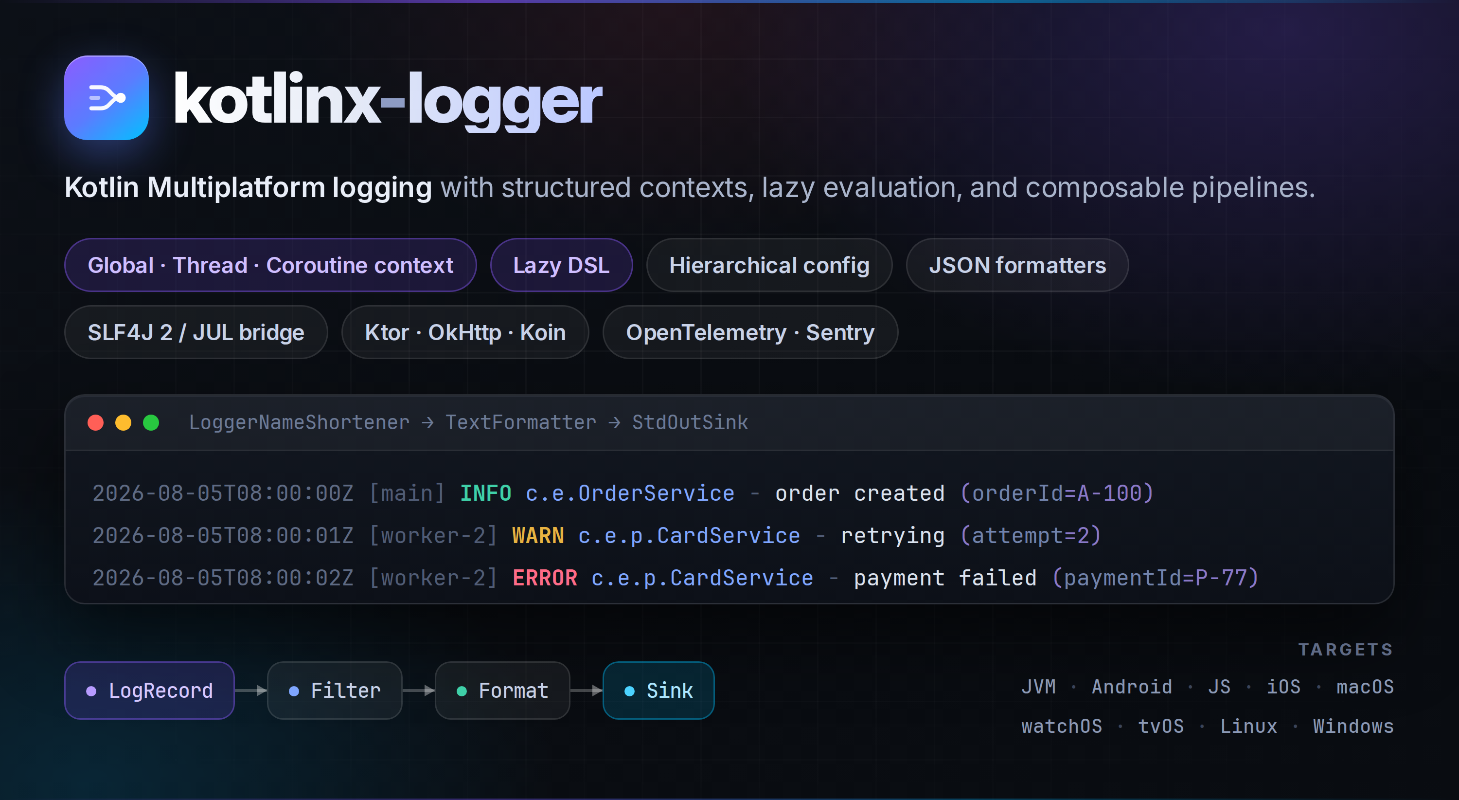
Task: Click the iOS target
Action: coord(1283,687)
